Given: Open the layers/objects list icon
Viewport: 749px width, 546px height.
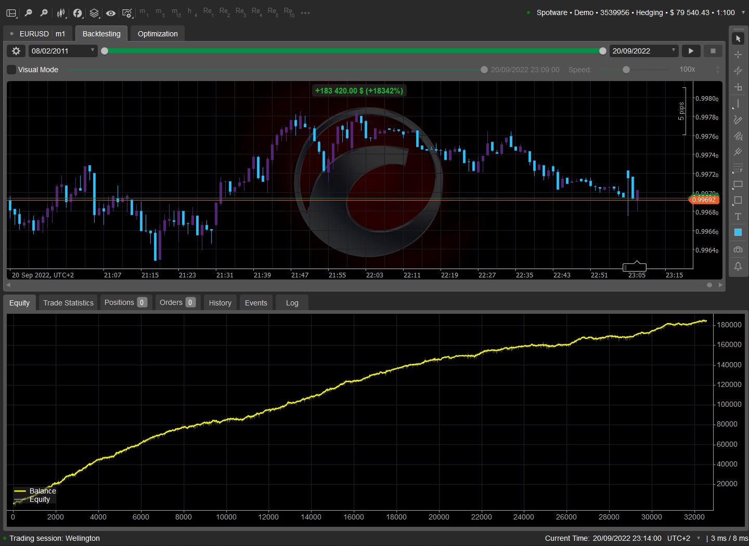Looking at the screenshot, I should 94,13.
